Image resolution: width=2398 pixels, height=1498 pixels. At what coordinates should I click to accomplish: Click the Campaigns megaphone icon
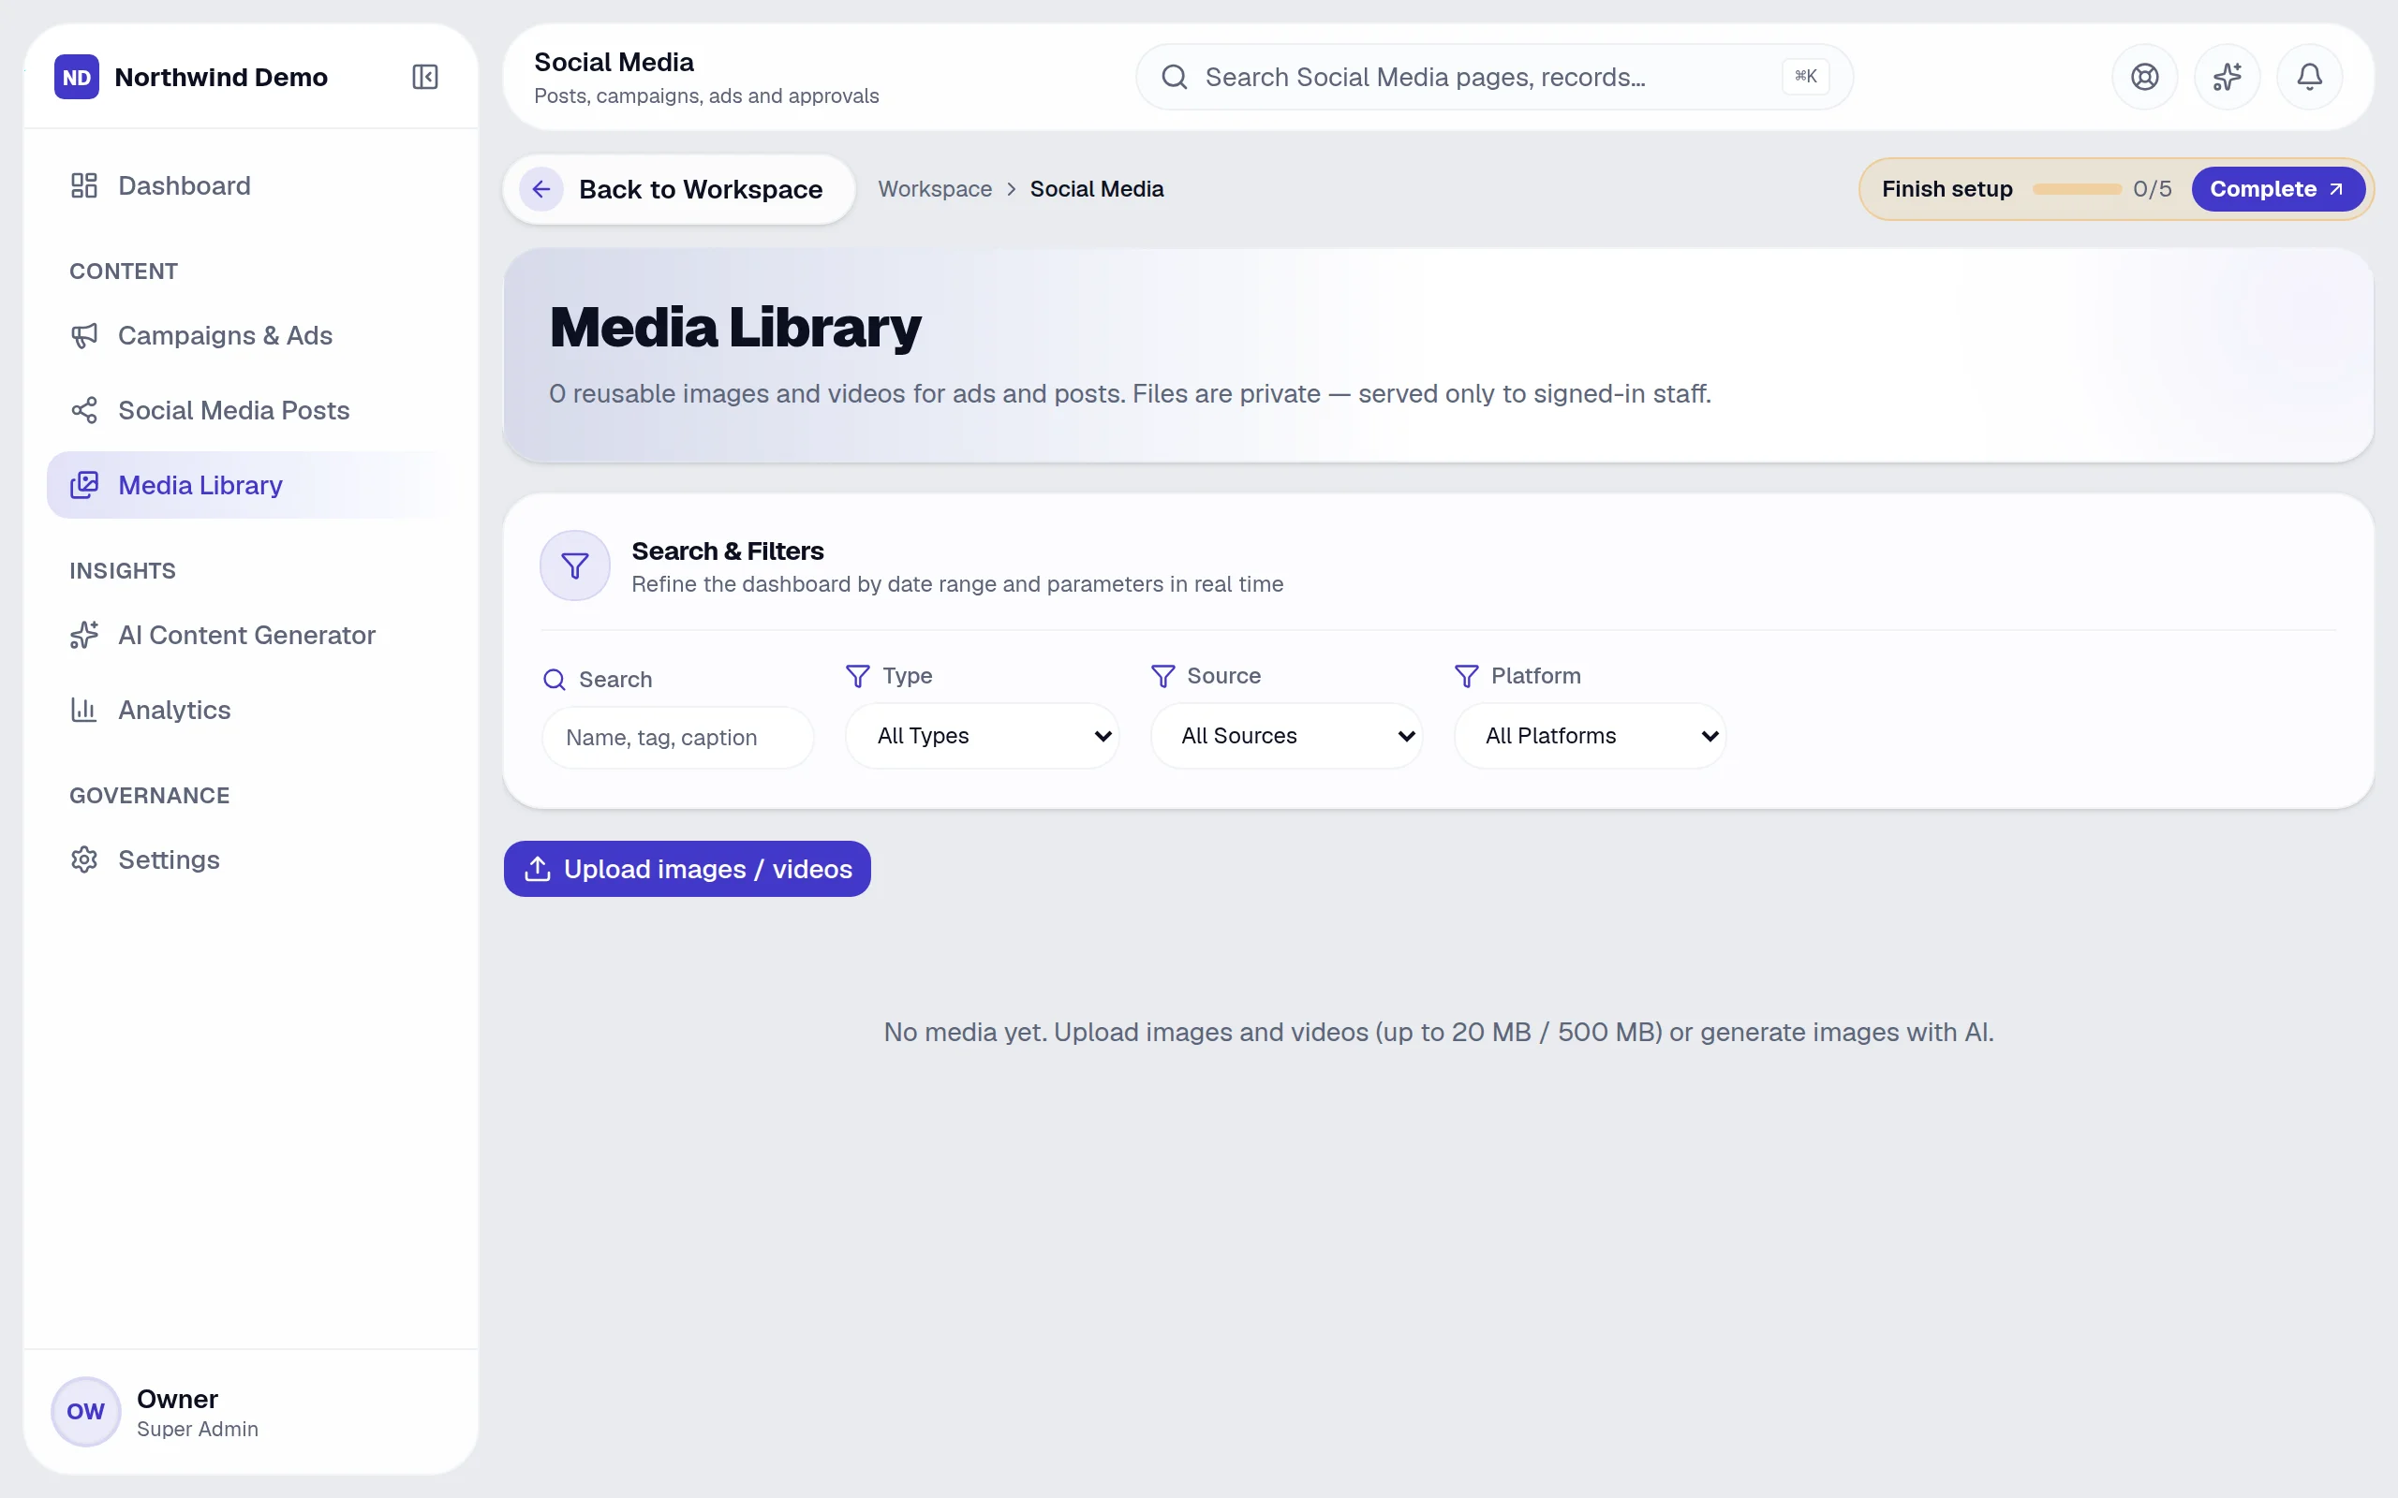tap(84, 336)
